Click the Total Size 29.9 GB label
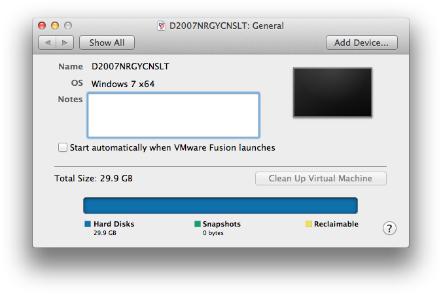This screenshot has height=294, width=441. [94, 178]
